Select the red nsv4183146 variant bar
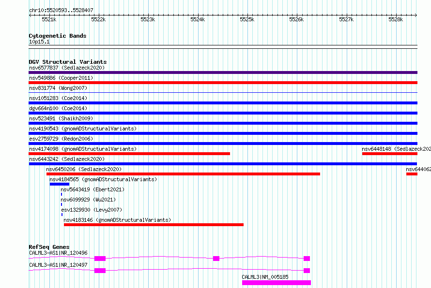The width and height of the screenshot is (431, 288). [154, 225]
